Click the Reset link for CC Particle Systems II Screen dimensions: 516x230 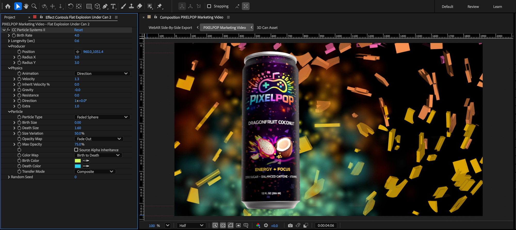pyautogui.click(x=78, y=30)
